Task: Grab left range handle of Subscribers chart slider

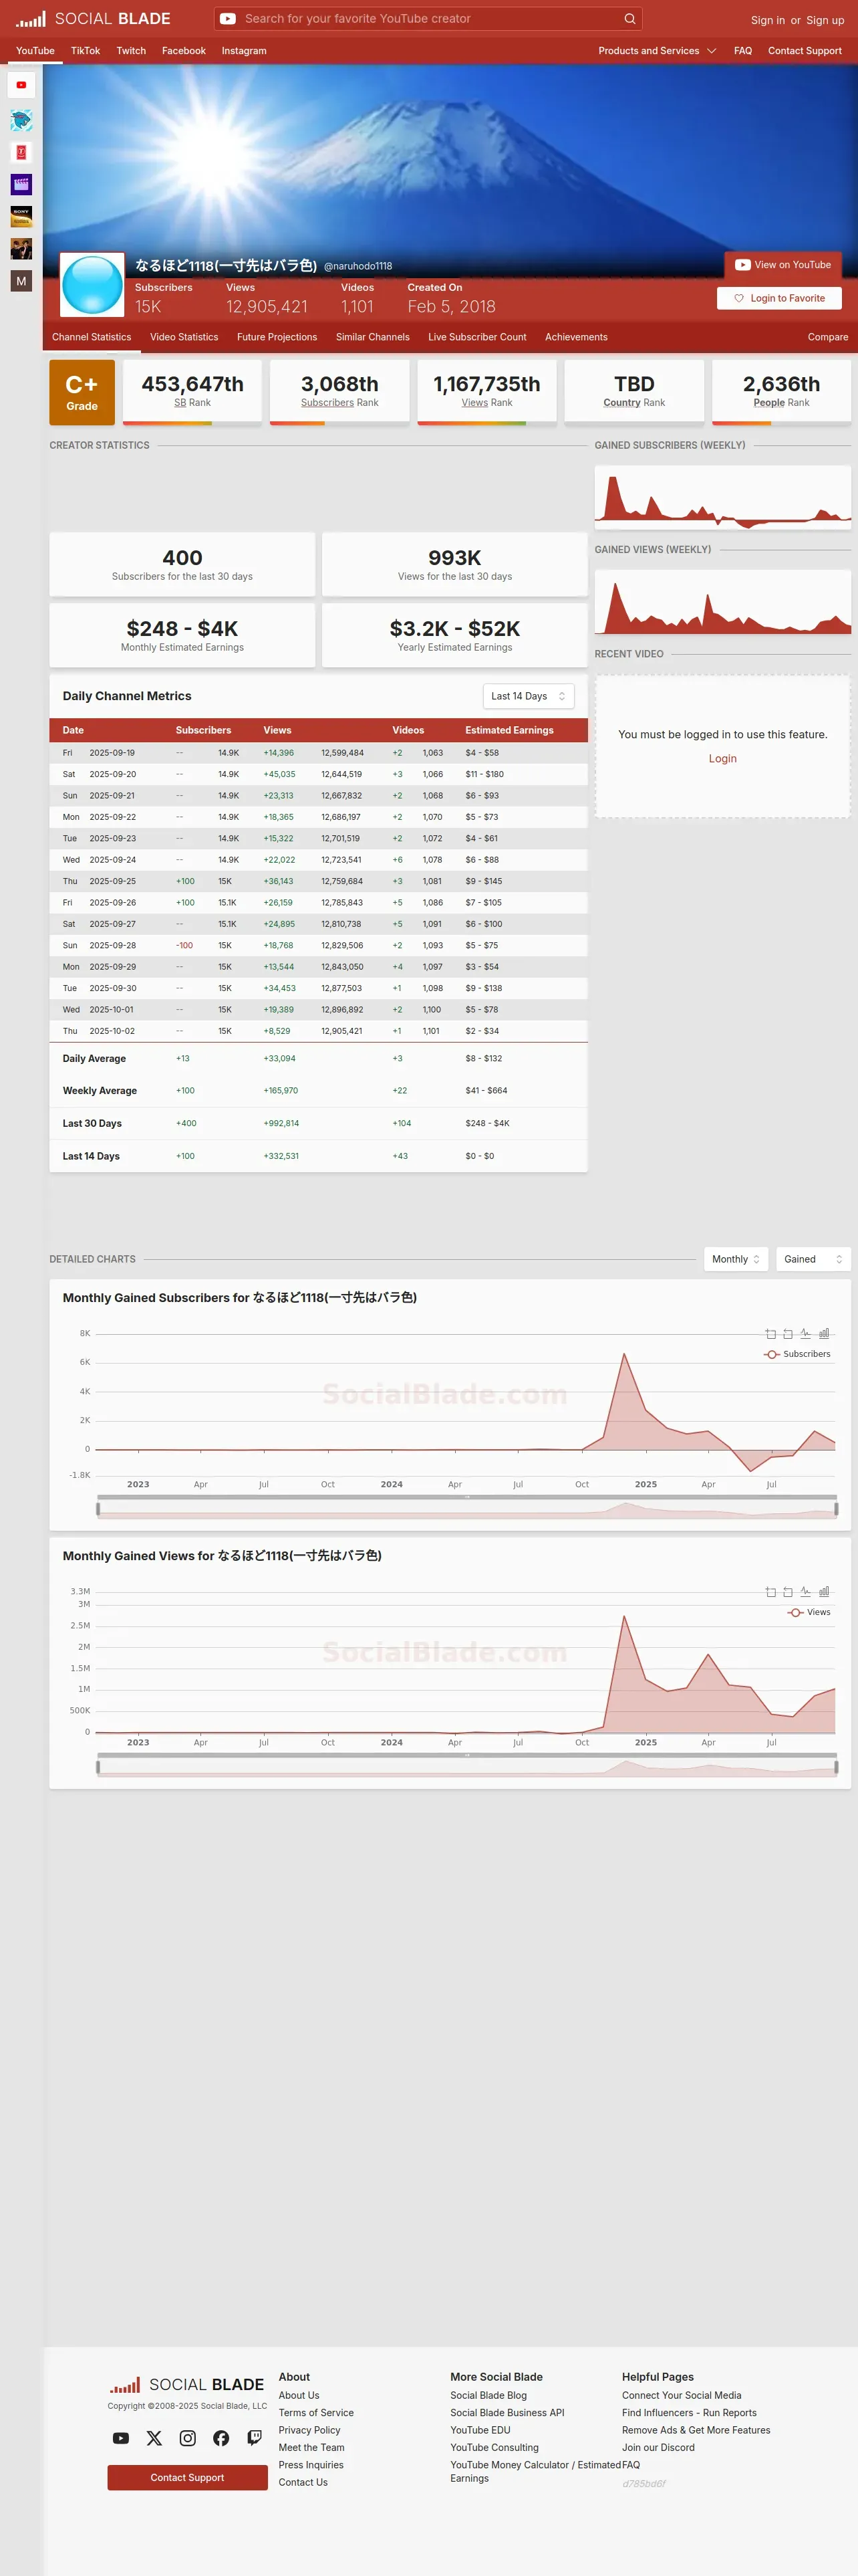Action: click(x=98, y=1509)
